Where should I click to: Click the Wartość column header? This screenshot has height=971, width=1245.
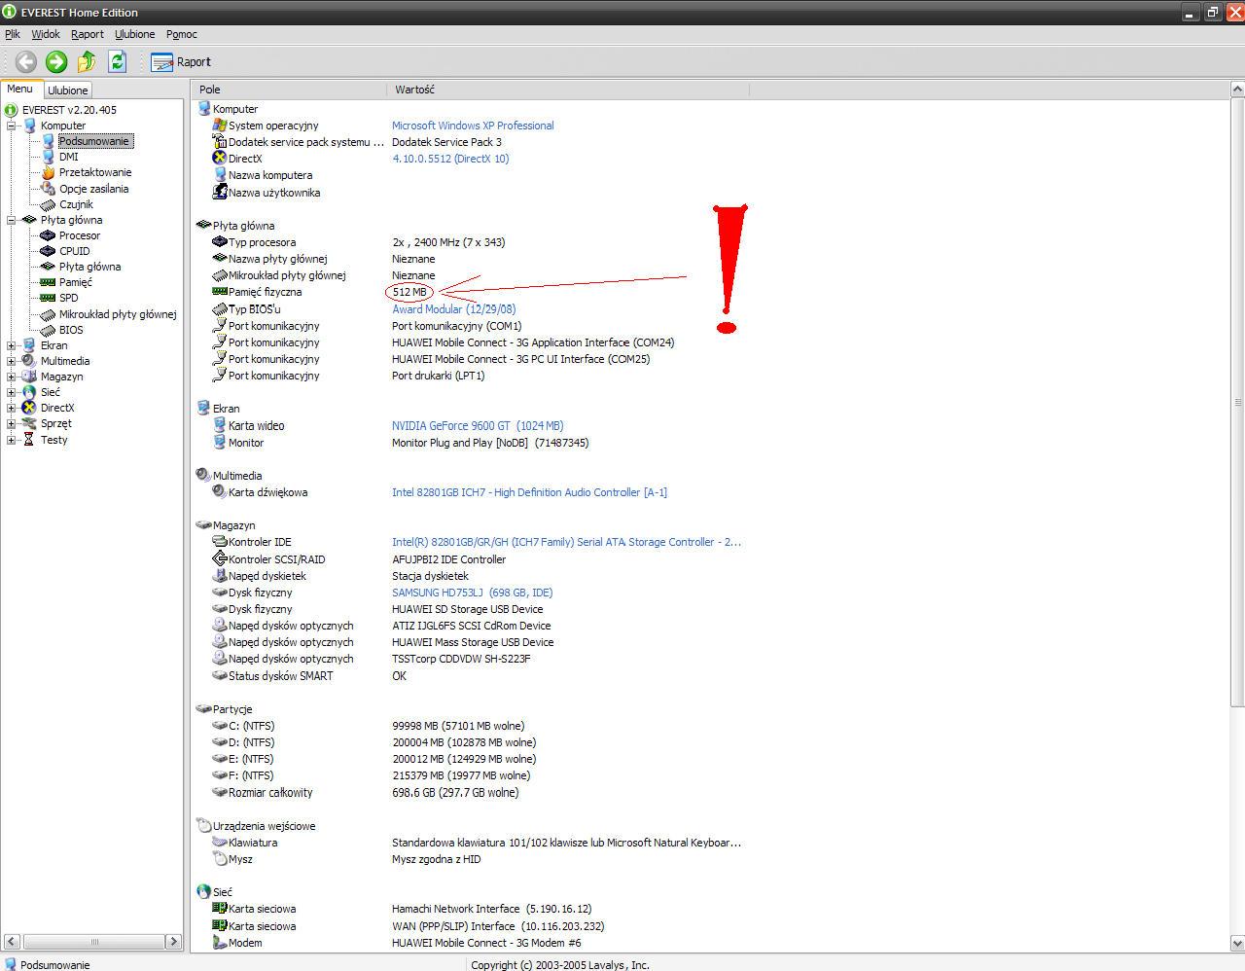click(x=568, y=90)
